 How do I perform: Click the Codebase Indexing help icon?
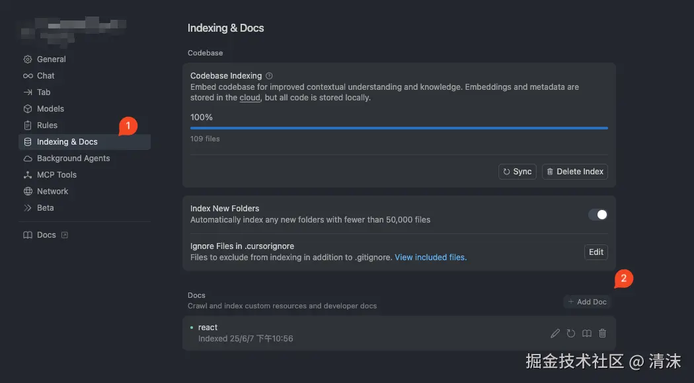pyautogui.click(x=269, y=76)
